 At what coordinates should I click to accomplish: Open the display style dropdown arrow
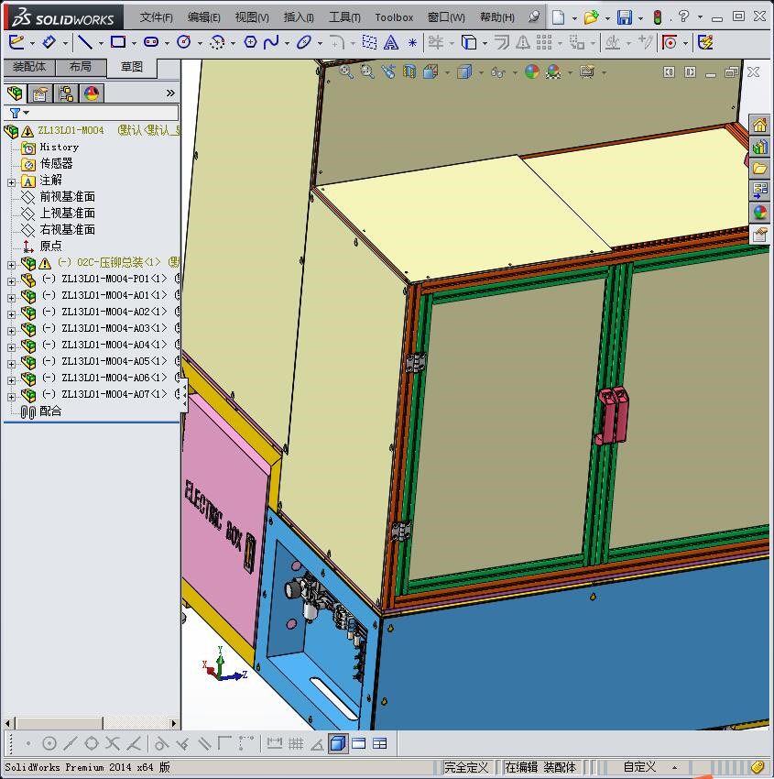pyautogui.click(x=481, y=73)
